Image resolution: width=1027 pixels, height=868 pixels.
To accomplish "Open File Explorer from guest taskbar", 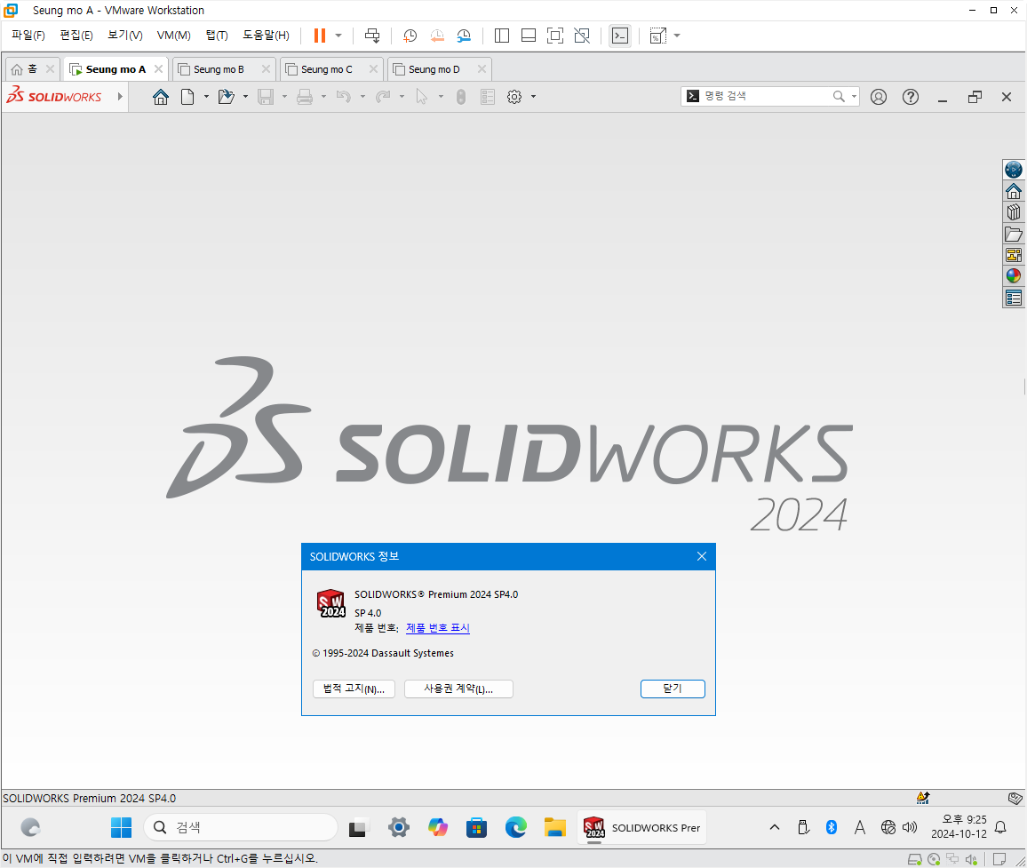I will (x=554, y=827).
